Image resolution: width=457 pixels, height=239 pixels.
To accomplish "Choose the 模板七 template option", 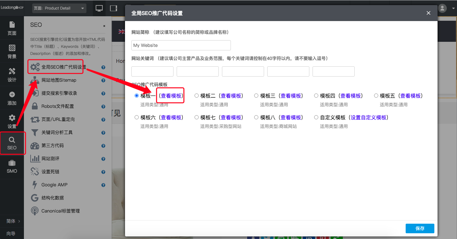I will tap(196, 117).
